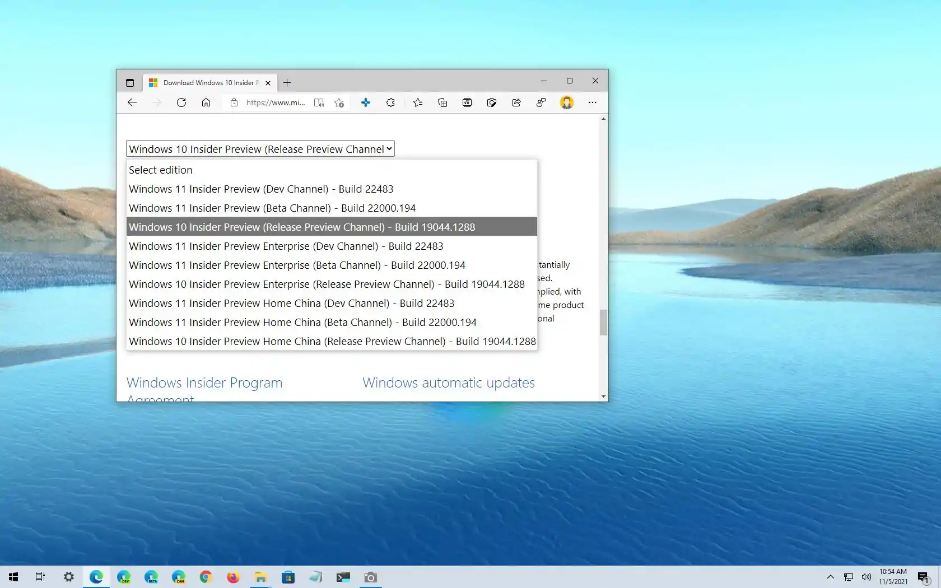Open the Favorites list
The image size is (941, 588).
coord(418,102)
